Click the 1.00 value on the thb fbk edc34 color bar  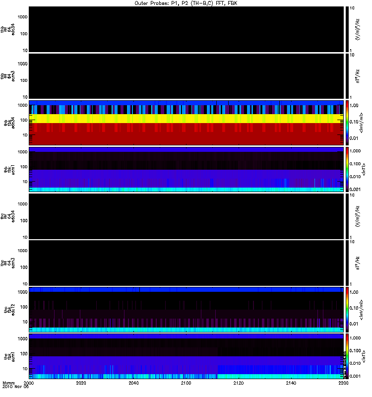point(354,106)
